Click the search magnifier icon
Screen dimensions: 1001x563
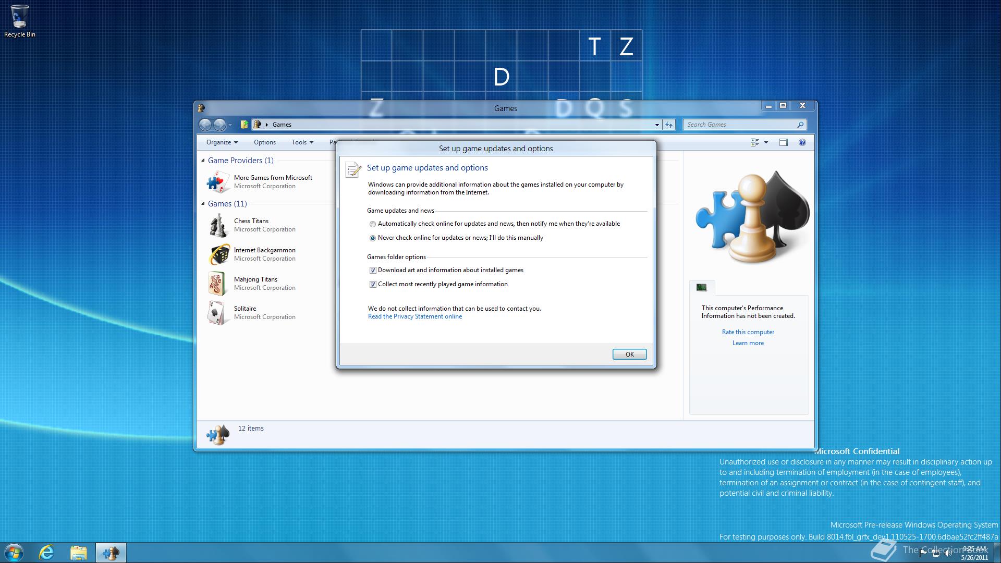[800, 125]
